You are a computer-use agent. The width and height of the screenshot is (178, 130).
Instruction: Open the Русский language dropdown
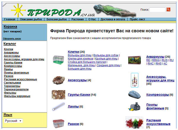click(13, 121)
